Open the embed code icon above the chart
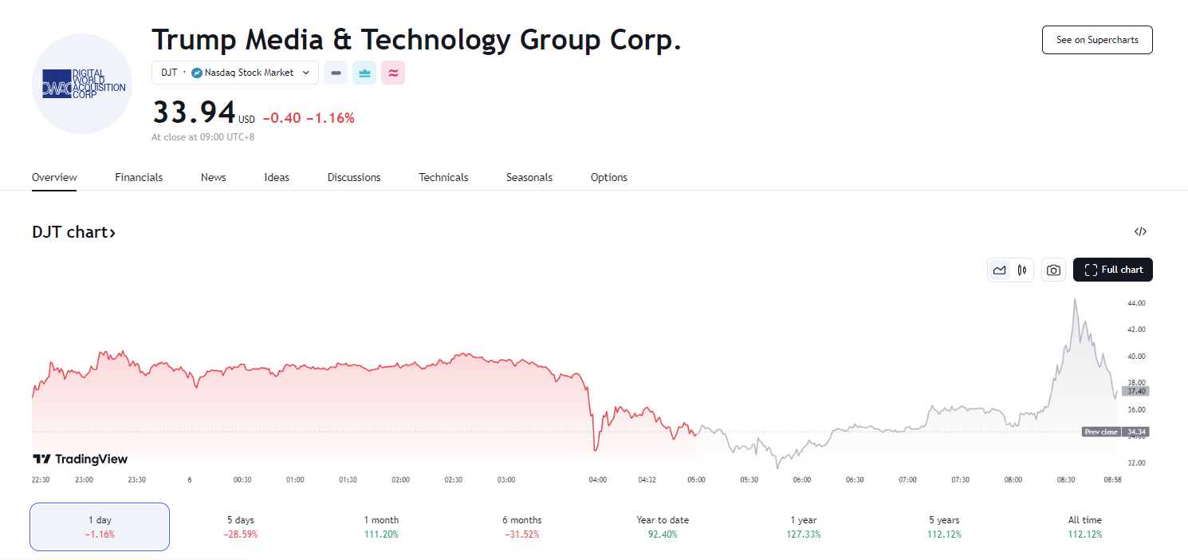This screenshot has height=560, width=1188. click(1140, 232)
